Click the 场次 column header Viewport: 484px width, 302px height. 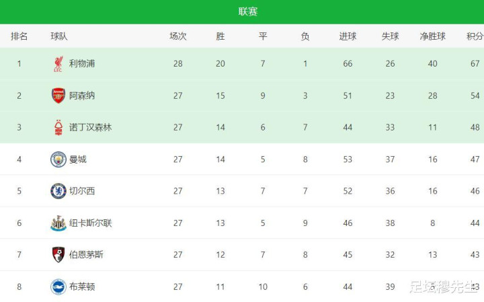tap(177, 36)
